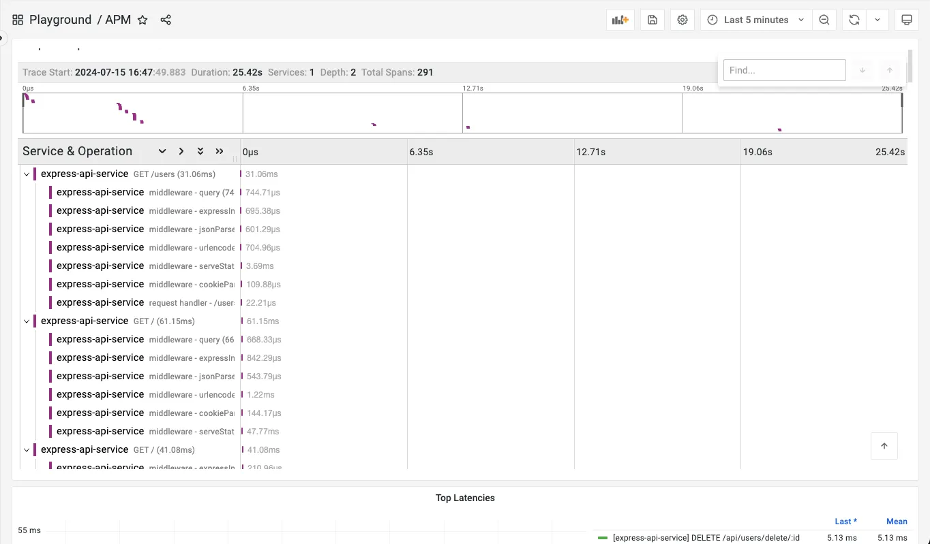Collapse the GET / (61.15ms) span
The image size is (930, 544).
pos(27,321)
